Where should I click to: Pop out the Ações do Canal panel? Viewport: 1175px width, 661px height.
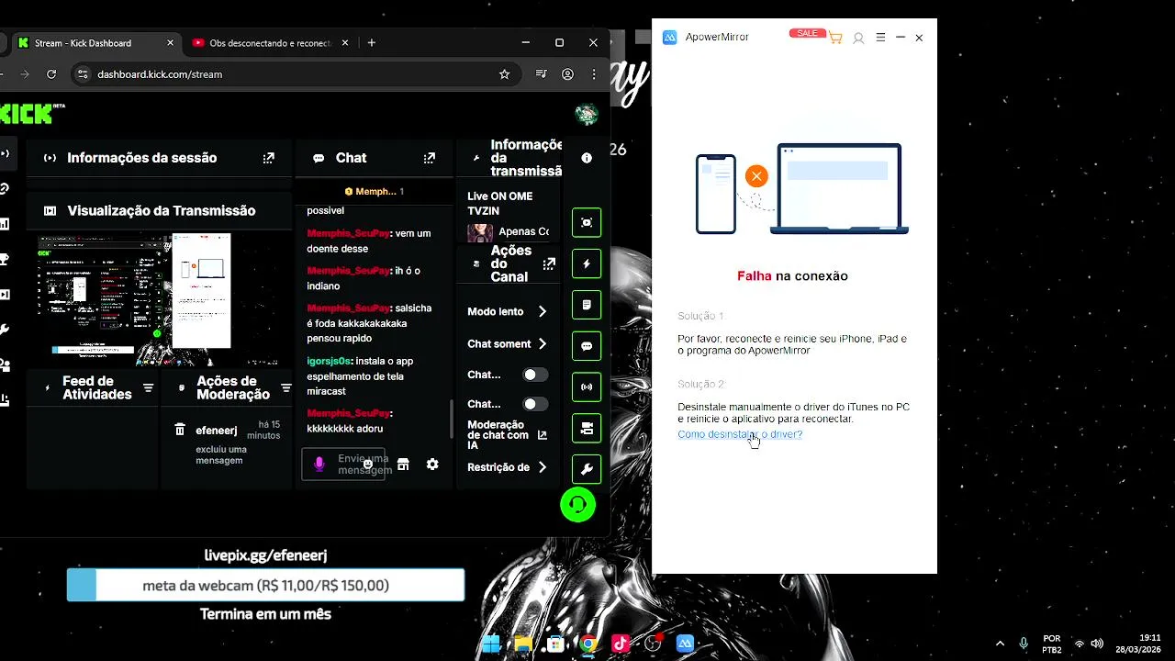(x=549, y=263)
